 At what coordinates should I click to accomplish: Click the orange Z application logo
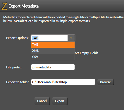(4, 6)
